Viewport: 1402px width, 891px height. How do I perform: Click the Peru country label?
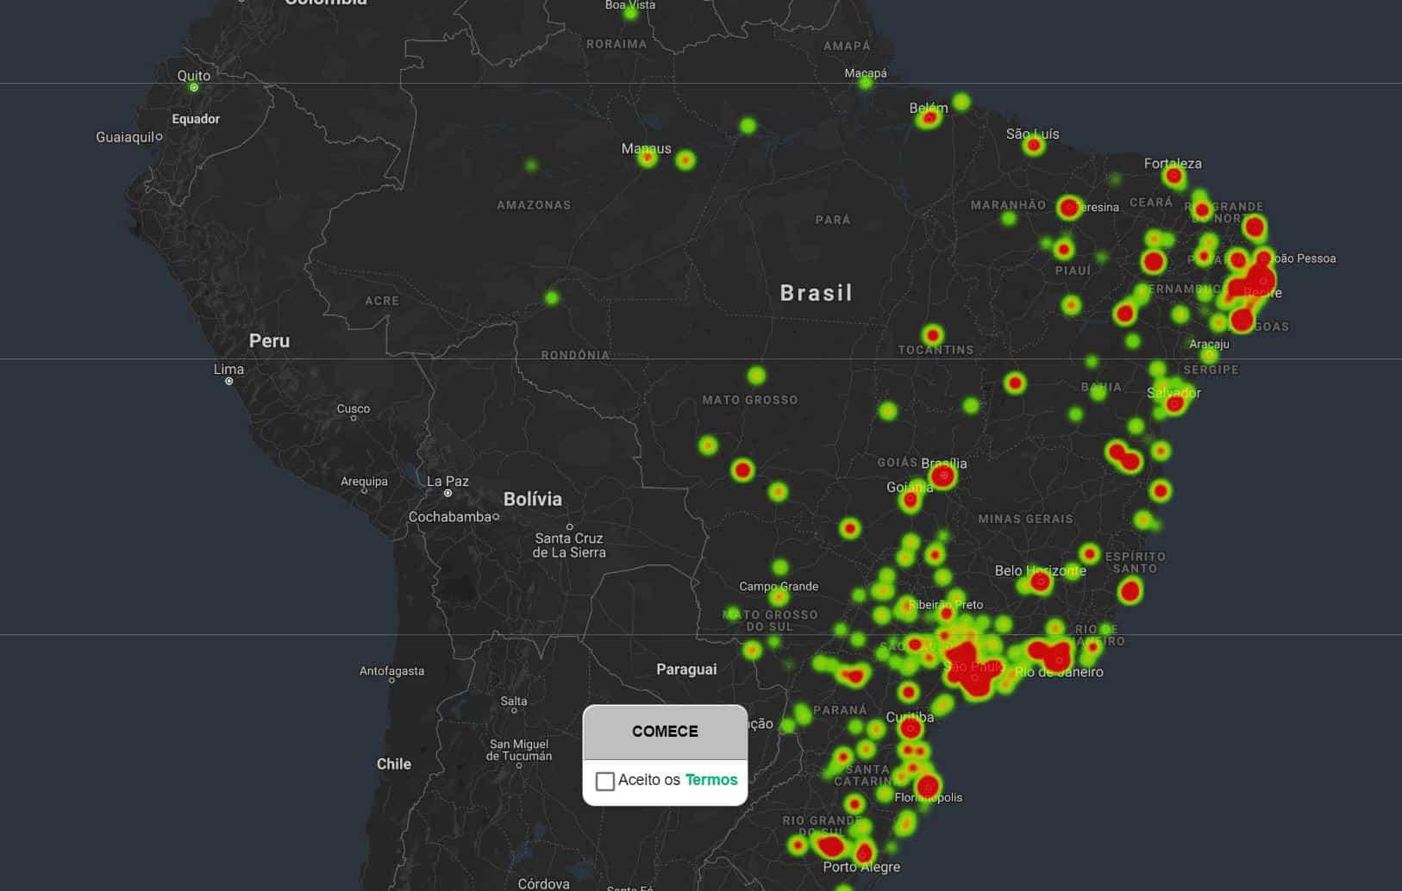269,340
